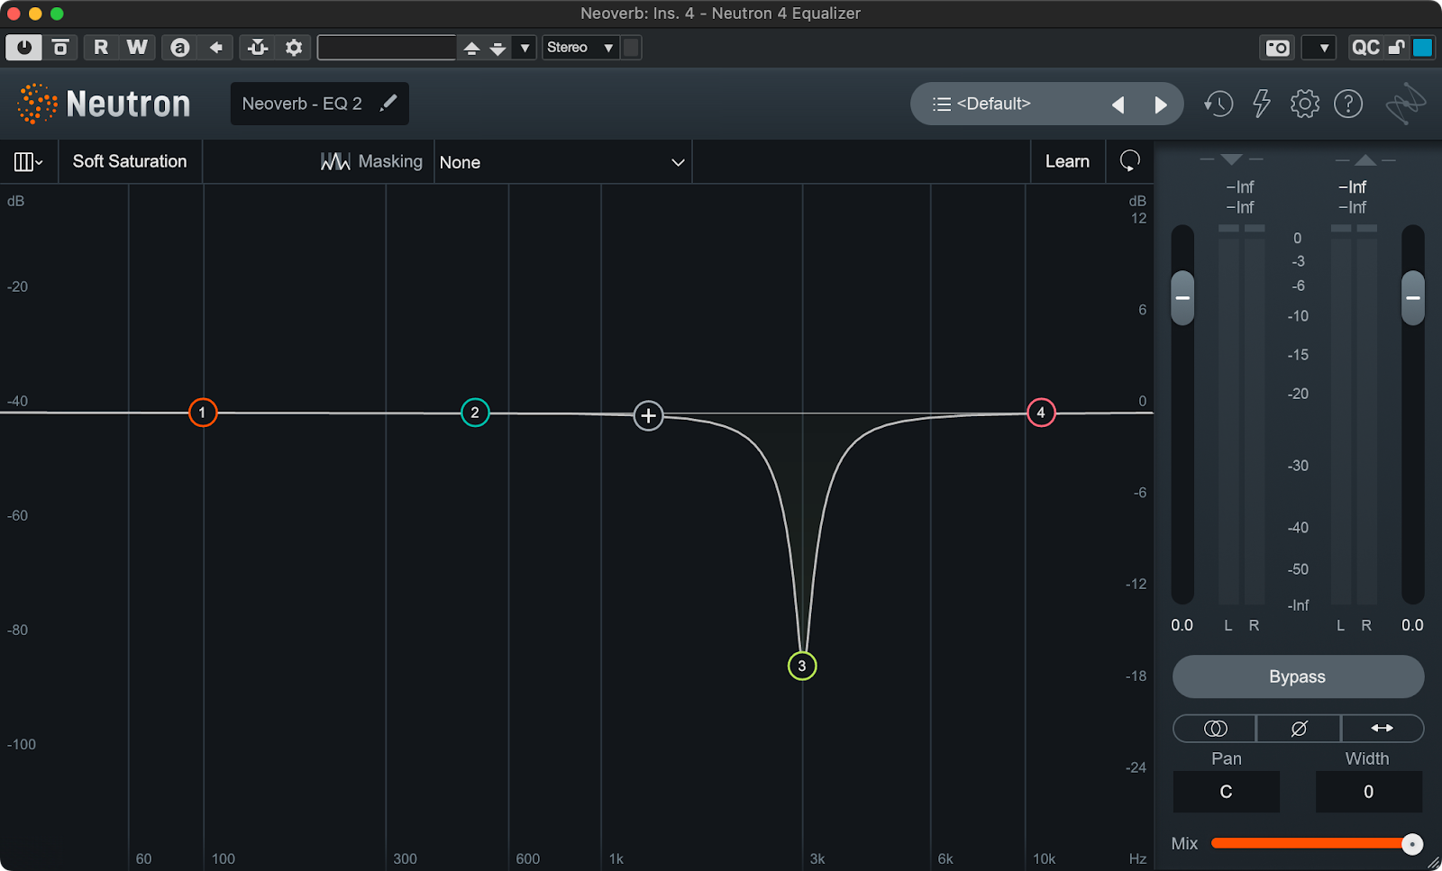Open the Masking source None dropdown
Screen dimensions: 1442x871
click(562, 162)
